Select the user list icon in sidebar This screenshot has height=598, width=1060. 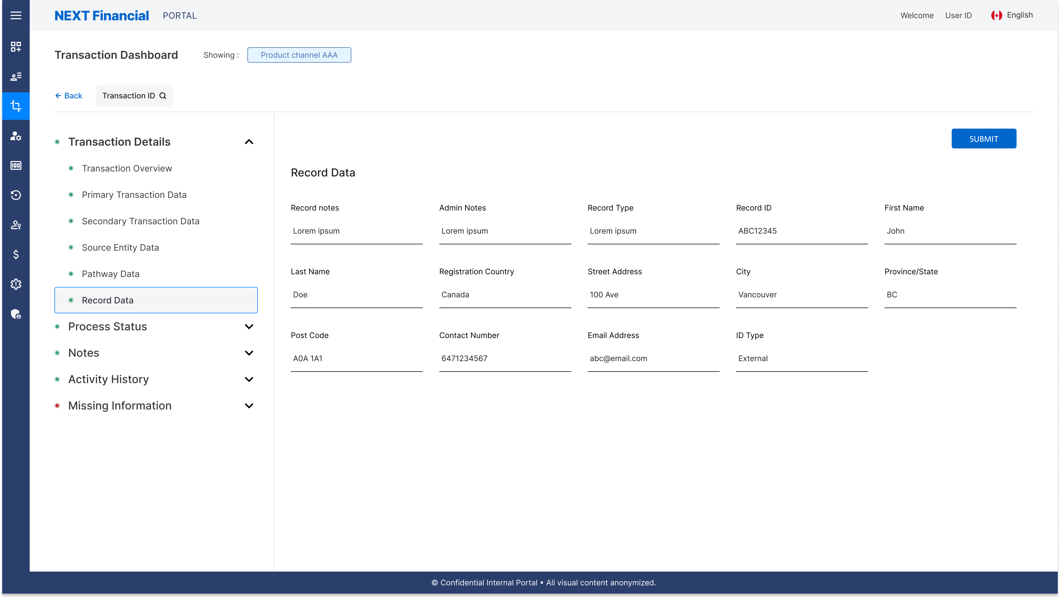pyautogui.click(x=16, y=76)
